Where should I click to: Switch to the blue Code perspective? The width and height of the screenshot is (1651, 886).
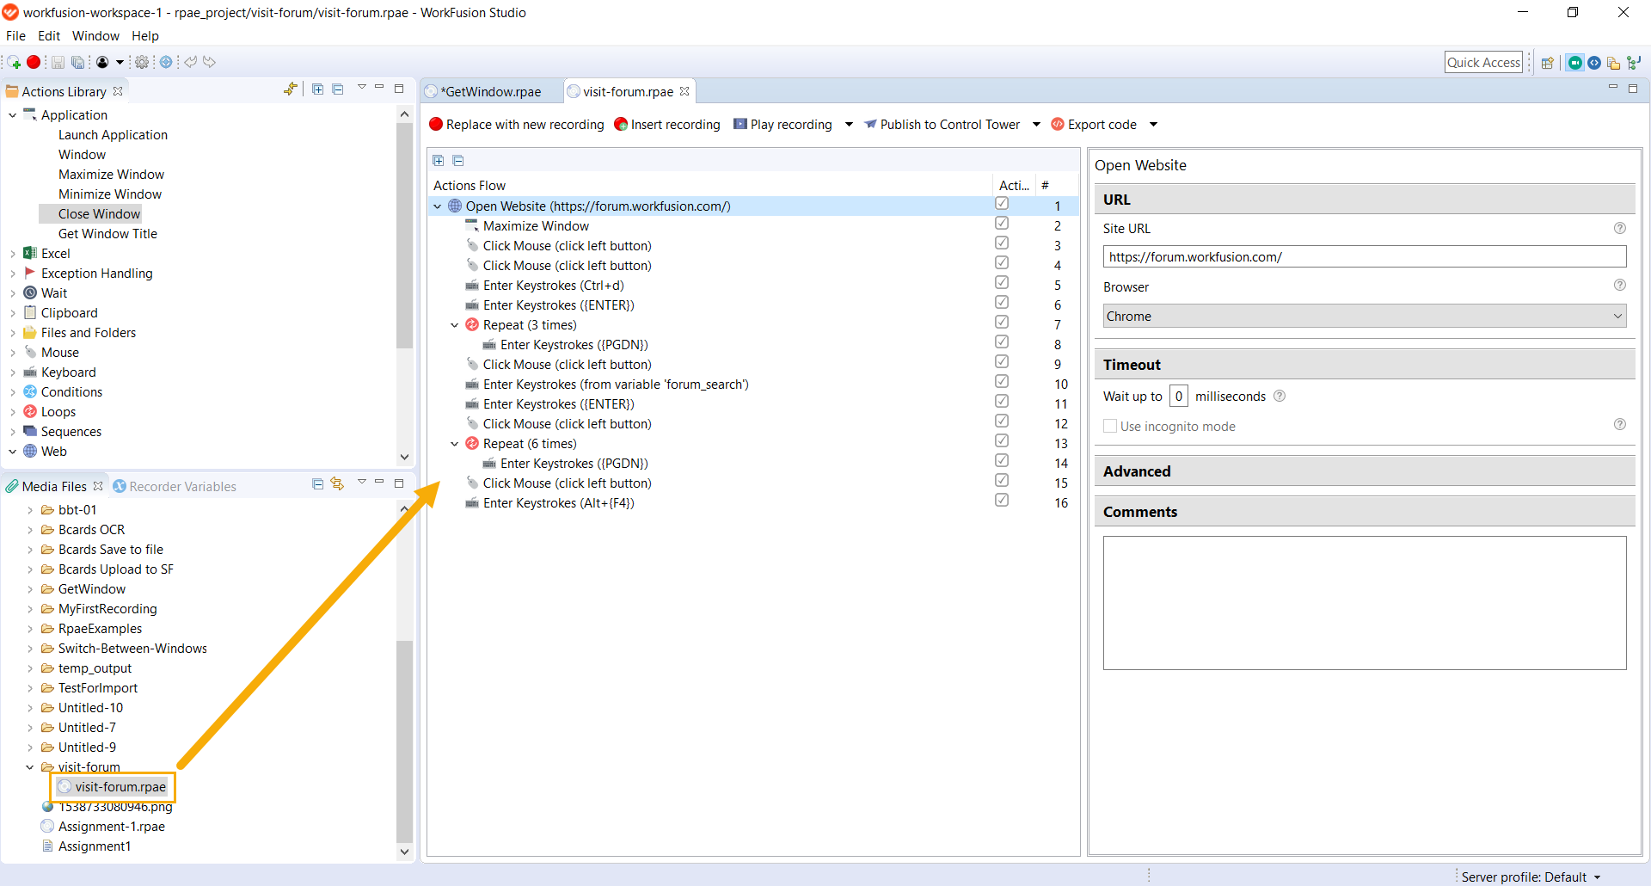tap(1594, 63)
